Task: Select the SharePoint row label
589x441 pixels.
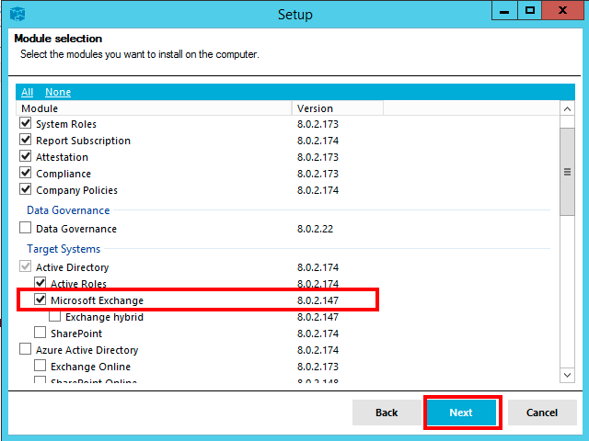Action: click(x=76, y=334)
